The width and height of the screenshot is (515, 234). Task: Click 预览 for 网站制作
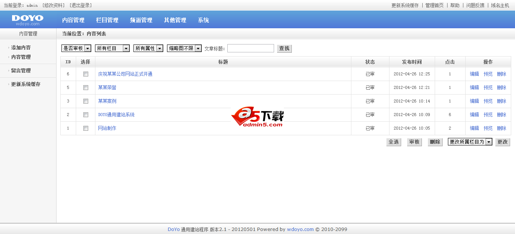click(488, 128)
